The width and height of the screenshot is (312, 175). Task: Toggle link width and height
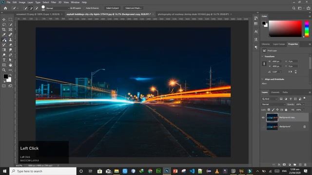coord(264,64)
